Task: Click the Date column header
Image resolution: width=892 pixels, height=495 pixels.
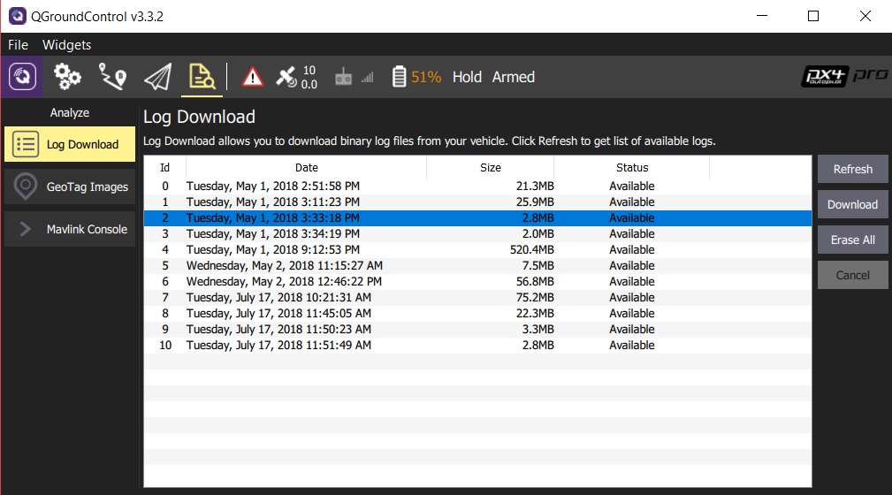Action: (306, 167)
